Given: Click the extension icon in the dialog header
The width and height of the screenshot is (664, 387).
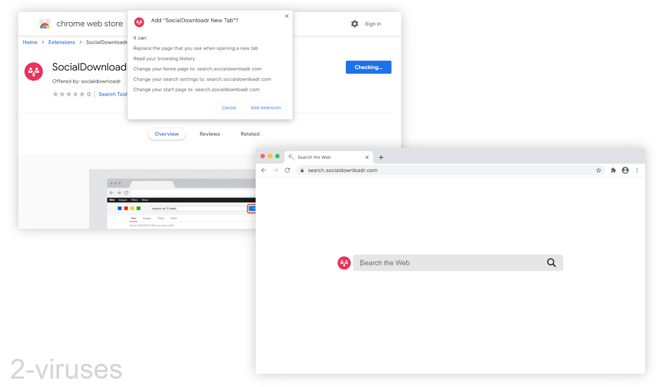Looking at the screenshot, I should (139, 22).
